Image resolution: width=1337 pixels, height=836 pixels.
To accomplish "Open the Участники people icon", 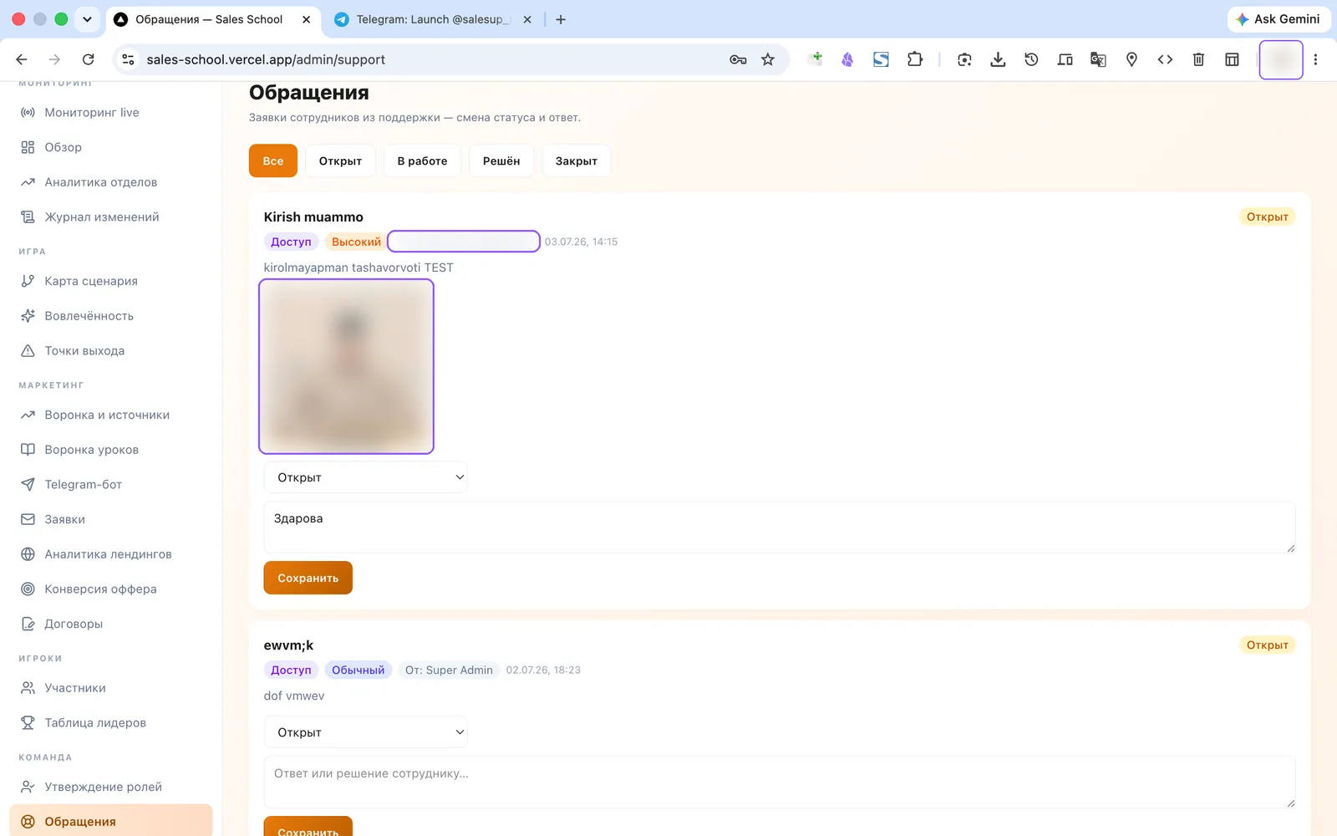I will coord(28,688).
